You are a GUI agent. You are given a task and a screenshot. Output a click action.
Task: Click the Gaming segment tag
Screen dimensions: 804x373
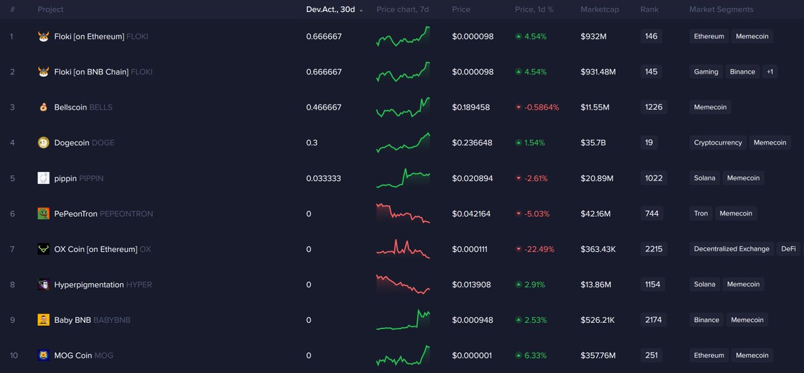(x=706, y=72)
